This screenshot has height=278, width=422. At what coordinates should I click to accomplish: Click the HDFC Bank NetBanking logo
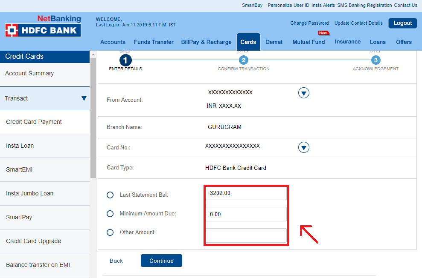point(43,26)
